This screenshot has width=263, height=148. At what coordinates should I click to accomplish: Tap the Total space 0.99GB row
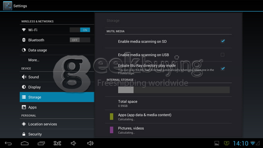click(x=168, y=103)
